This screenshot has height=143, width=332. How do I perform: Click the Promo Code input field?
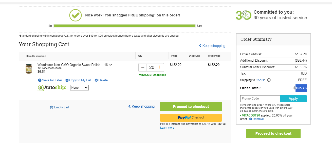[260, 99]
